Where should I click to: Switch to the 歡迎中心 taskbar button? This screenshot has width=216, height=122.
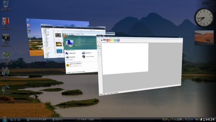tap(63, 120)
